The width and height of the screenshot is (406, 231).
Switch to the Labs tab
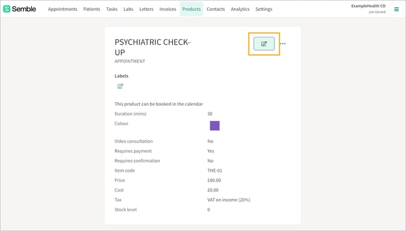[x=128, y=9]
